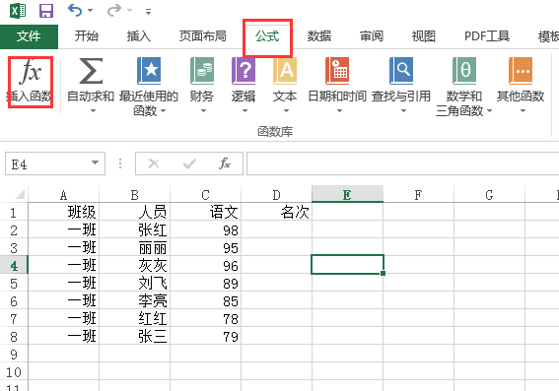559x391 pixels.
Task: Select the cell containing 李亮
Action: (x=134, y=301)
